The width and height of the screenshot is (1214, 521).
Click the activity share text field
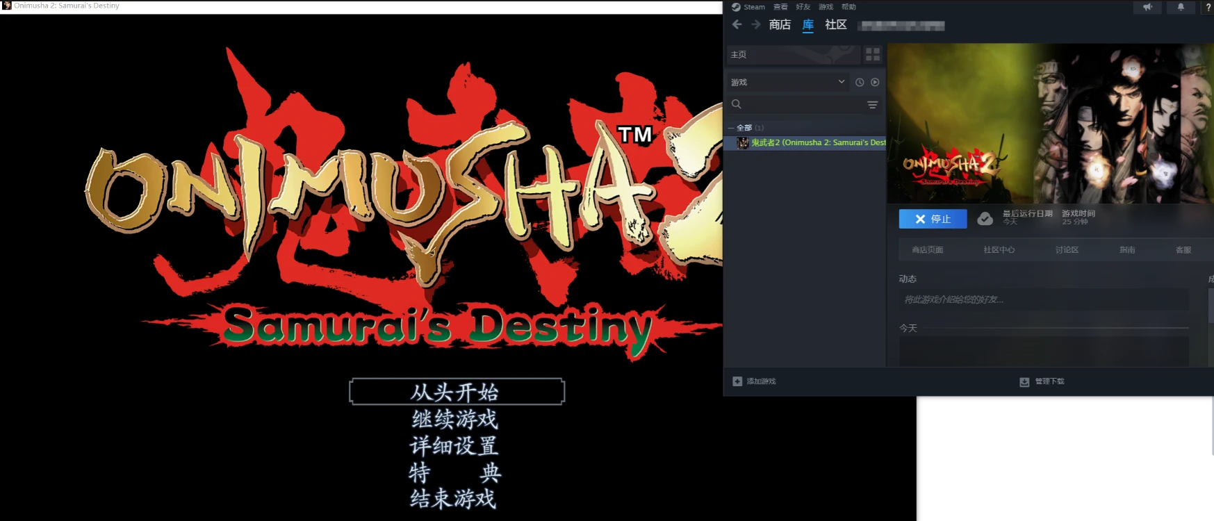pyautogui.click(x=1044, y=299)
